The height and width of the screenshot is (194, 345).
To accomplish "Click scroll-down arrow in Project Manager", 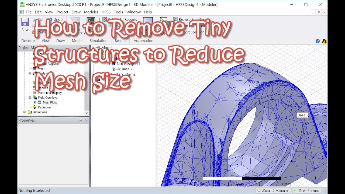I will 87,113.
